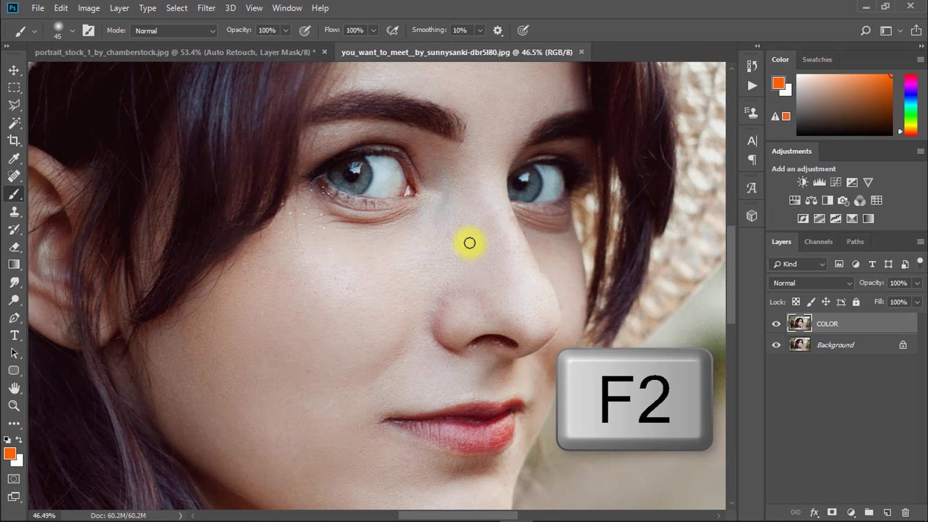Close the you_want_to_meet document tab
This screenshot has height=522, width=928.
[581, 52]
